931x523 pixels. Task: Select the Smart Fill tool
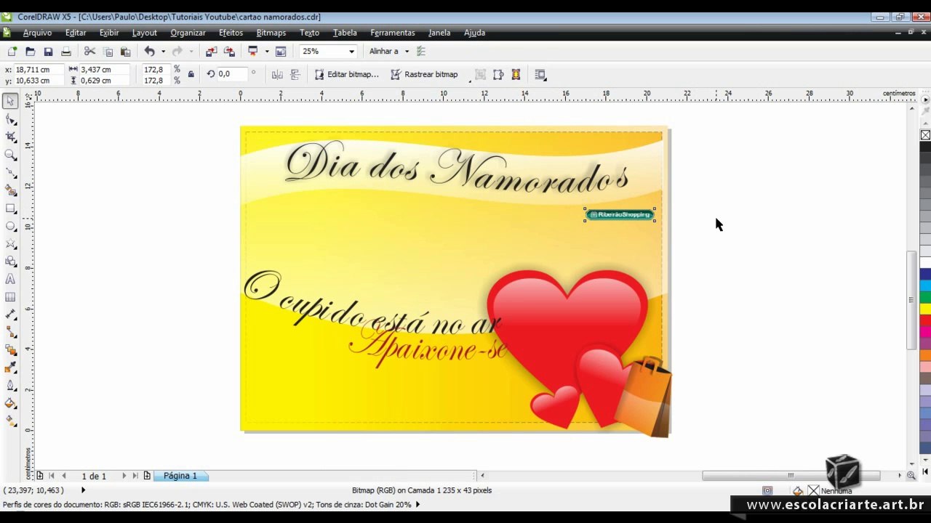click(11, 190)
